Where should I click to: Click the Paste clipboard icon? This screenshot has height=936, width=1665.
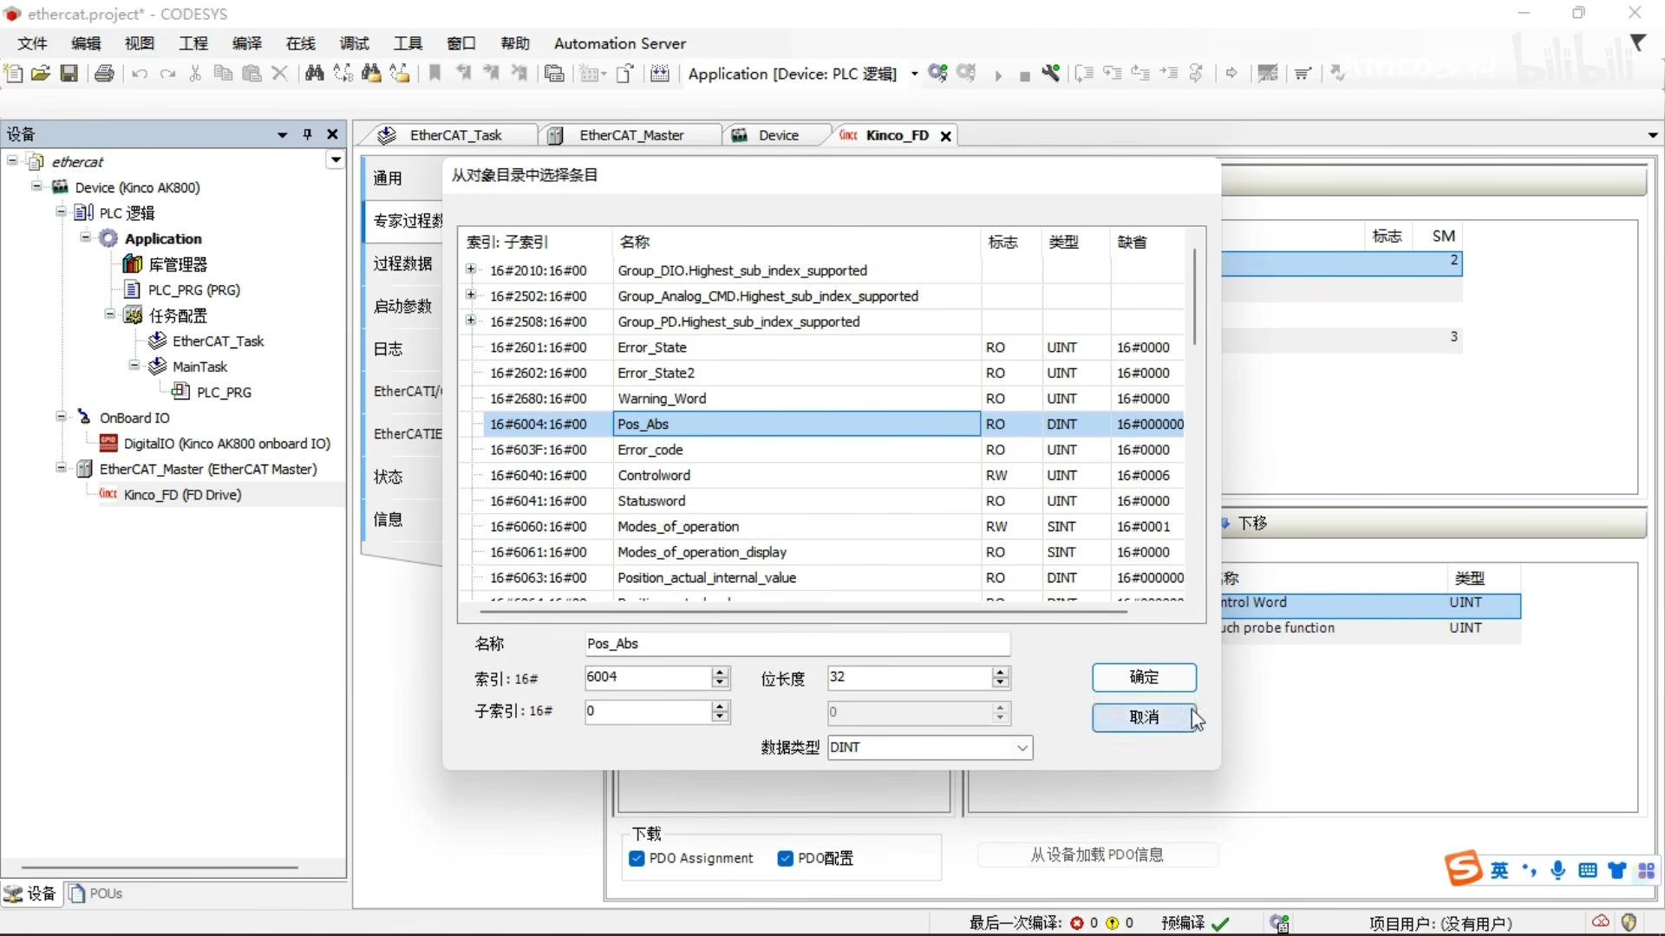click(251, 74)
